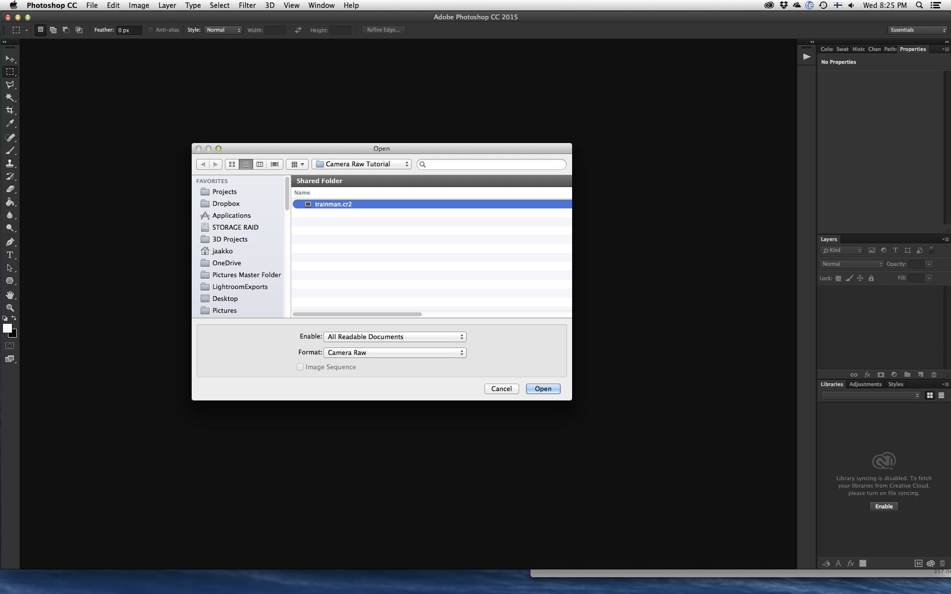Select the Polygon shape tool
The width and height of the screenshot is (951, 594).
click(x=10, y=281)
